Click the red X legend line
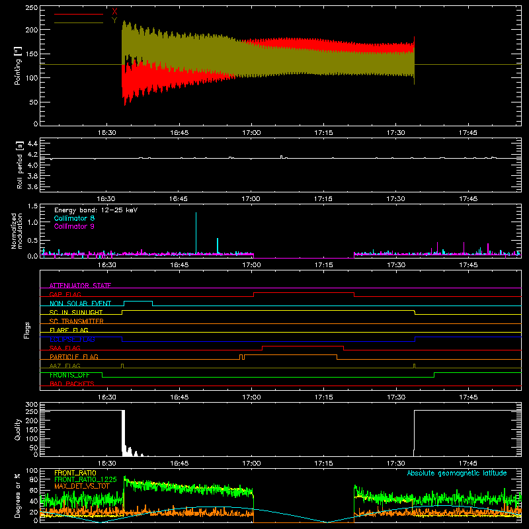 (x=79, y=14)
